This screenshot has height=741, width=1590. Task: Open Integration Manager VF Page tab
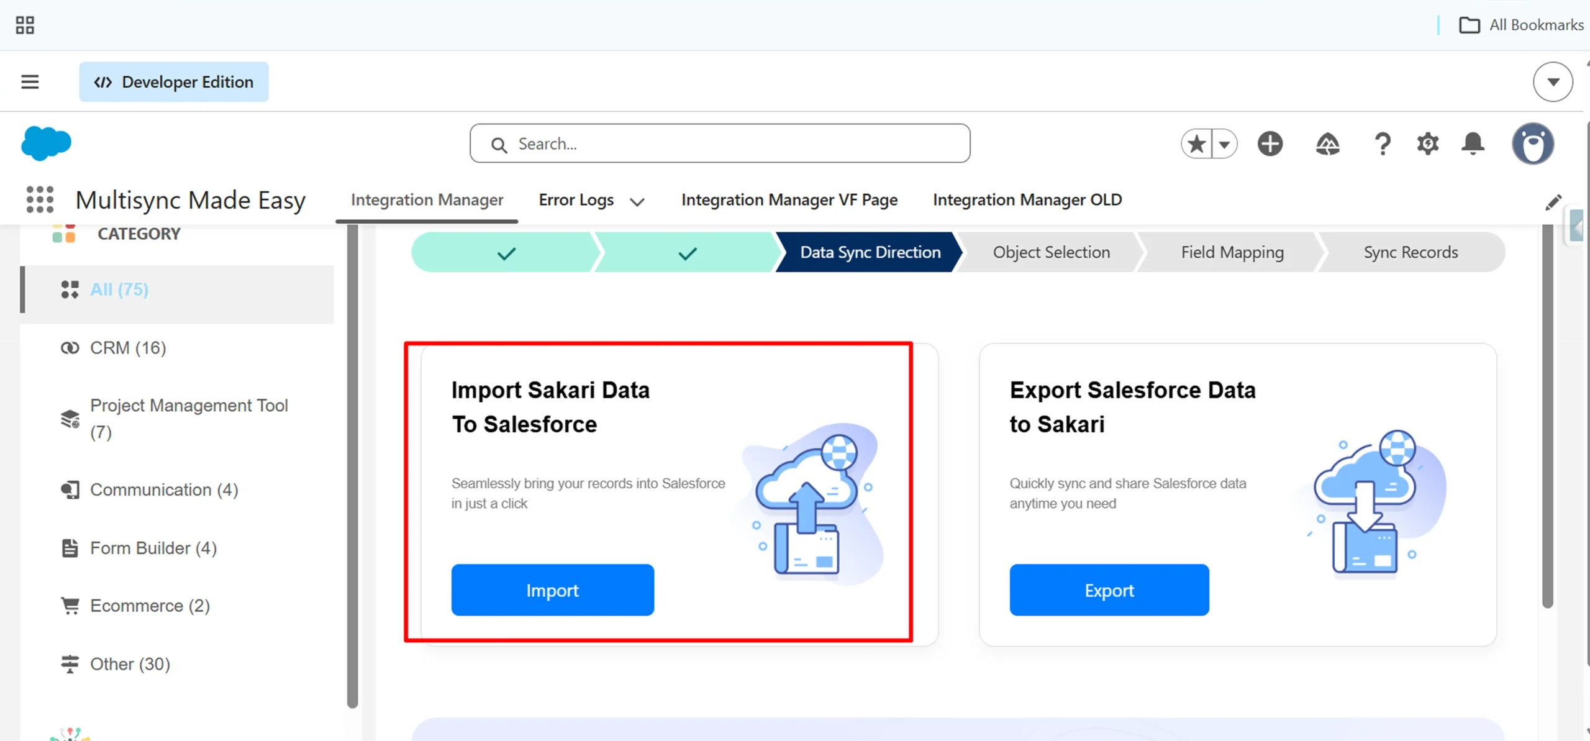point(789,200)
